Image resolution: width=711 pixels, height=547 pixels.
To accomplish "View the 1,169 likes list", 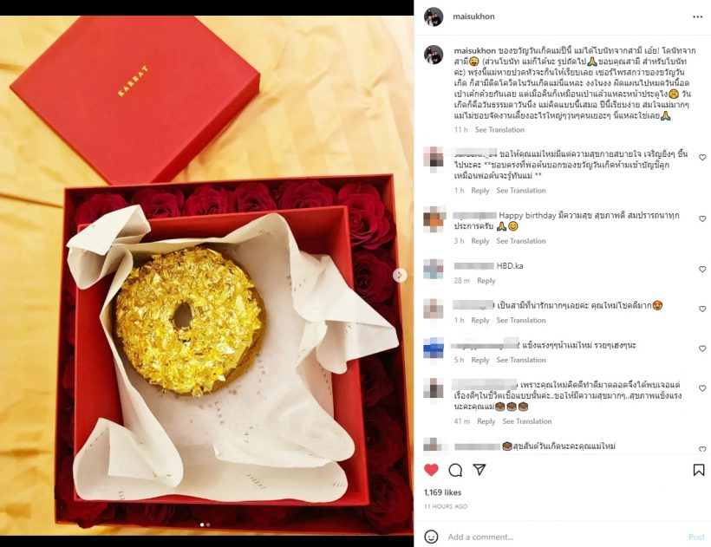I will pos(442,492).
